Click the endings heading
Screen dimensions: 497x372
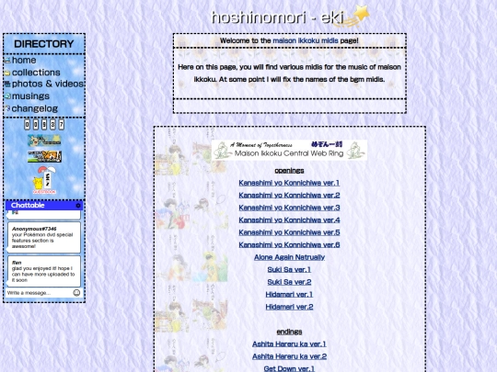pyautogui.click(x=289, y=332)
